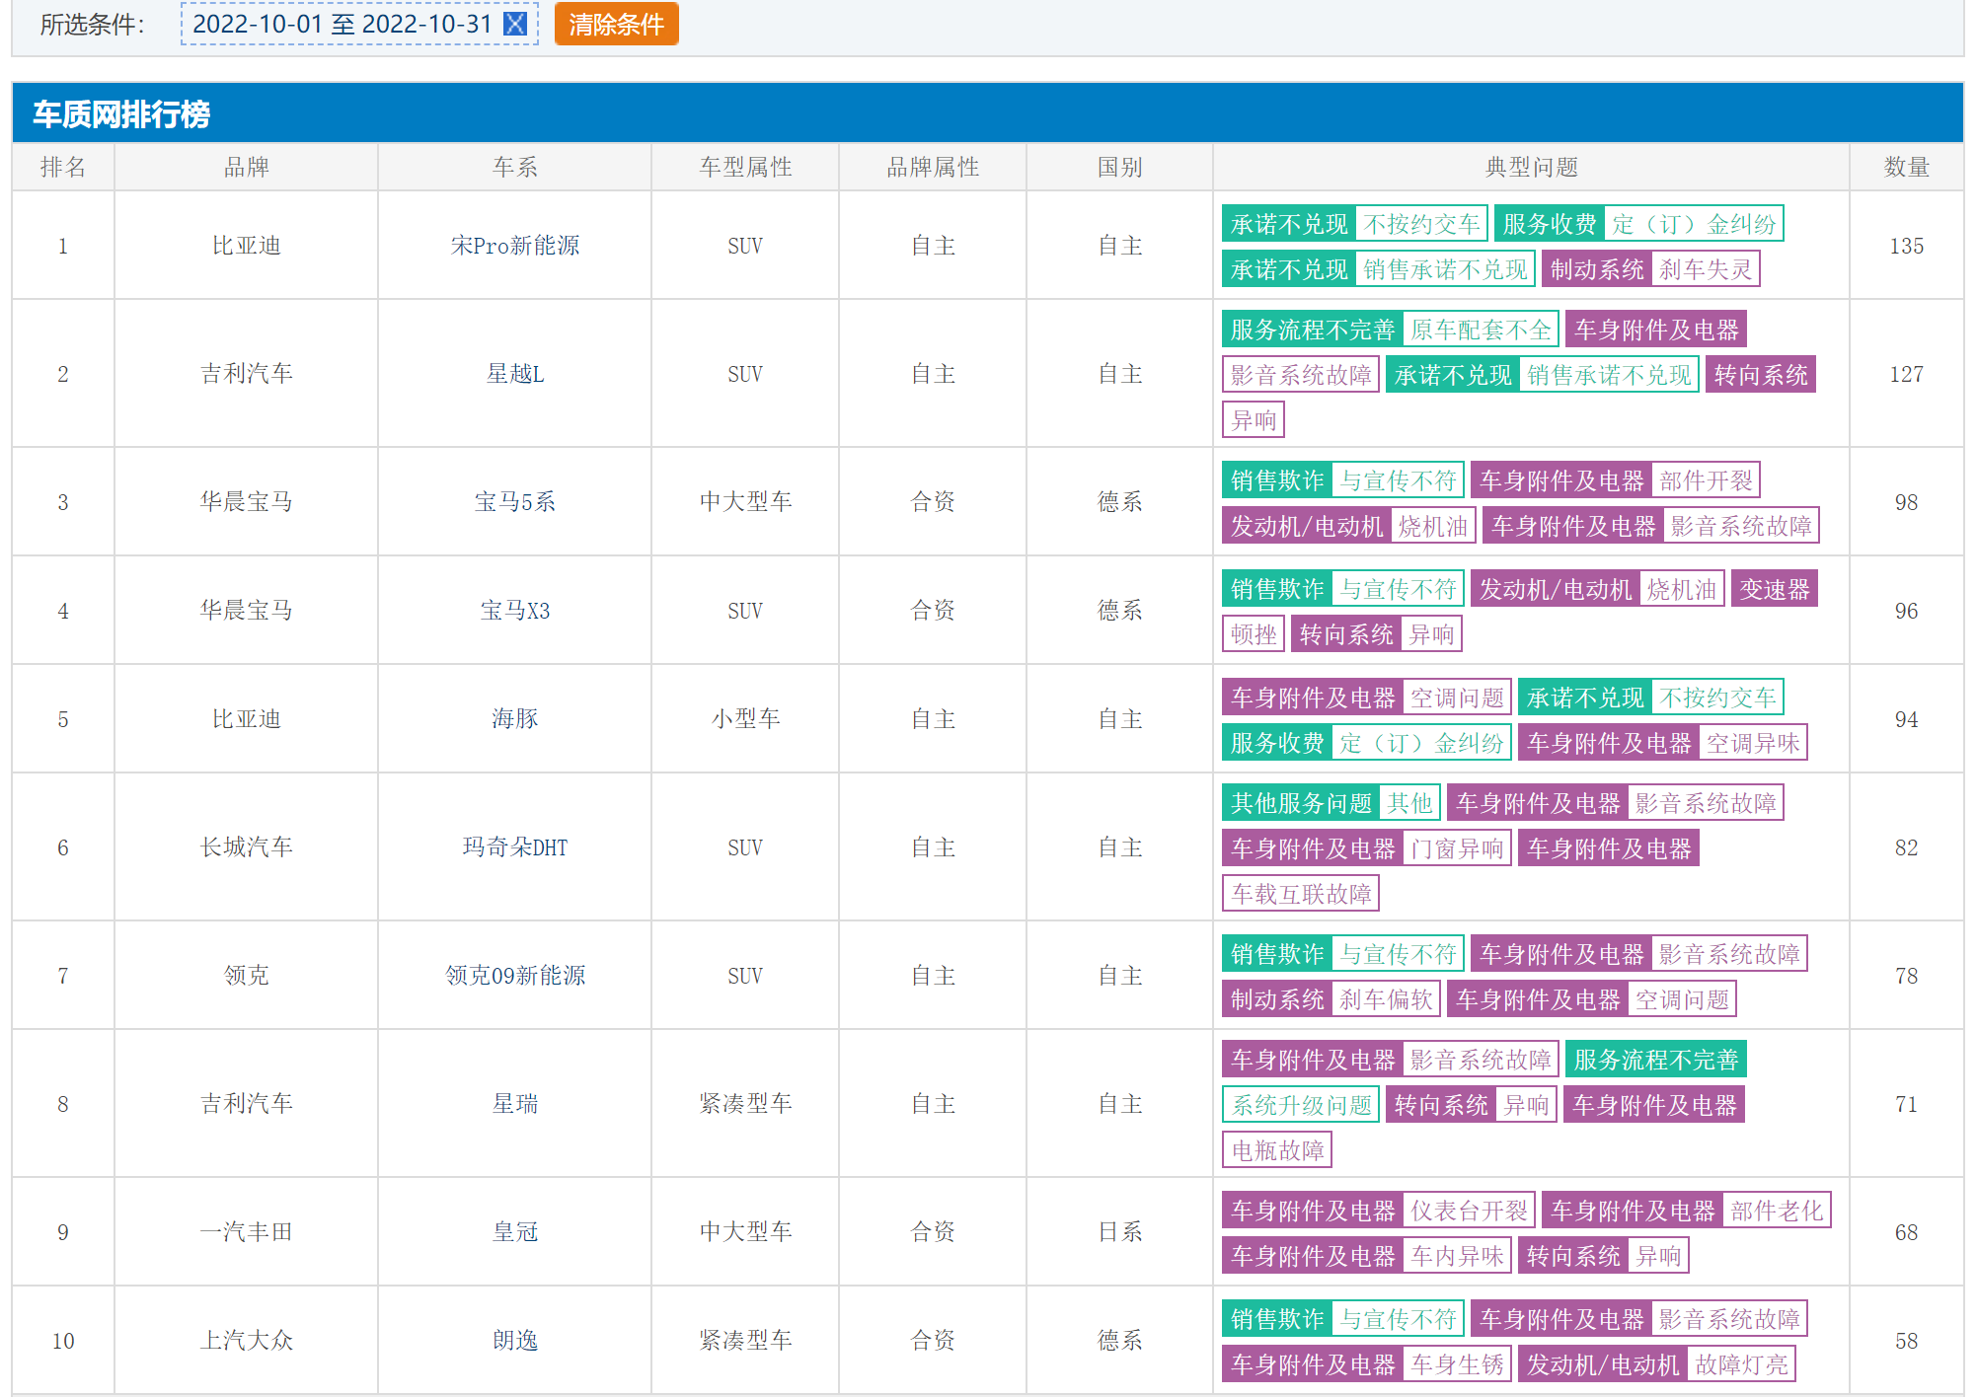Select the 门窗异响 tag

pyautogui.click(x=1457, y=848)
